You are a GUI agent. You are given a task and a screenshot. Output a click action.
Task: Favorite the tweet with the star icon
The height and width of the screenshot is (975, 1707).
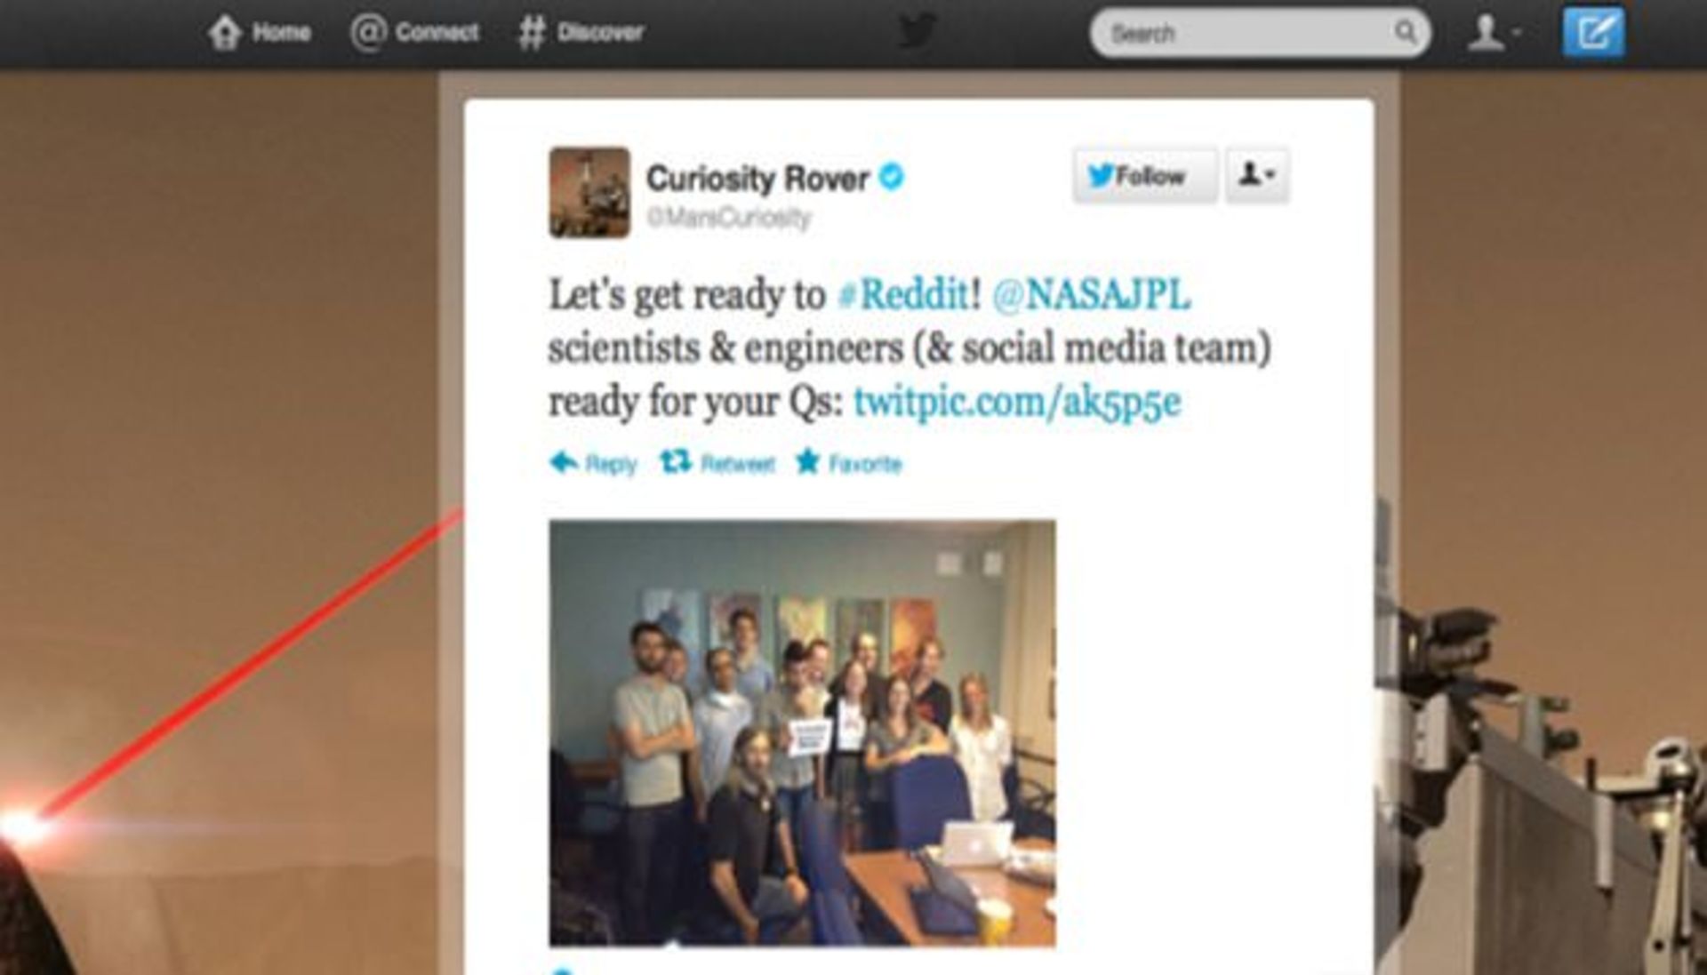click(x=807, y=462)
